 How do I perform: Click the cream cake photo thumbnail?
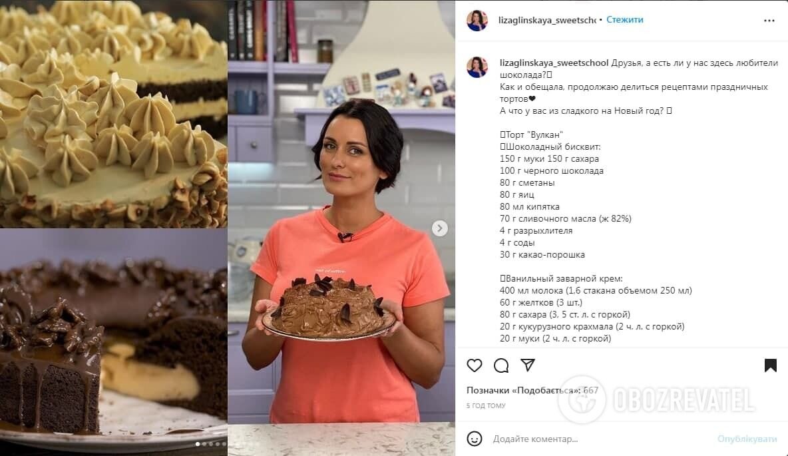[114, 114]
